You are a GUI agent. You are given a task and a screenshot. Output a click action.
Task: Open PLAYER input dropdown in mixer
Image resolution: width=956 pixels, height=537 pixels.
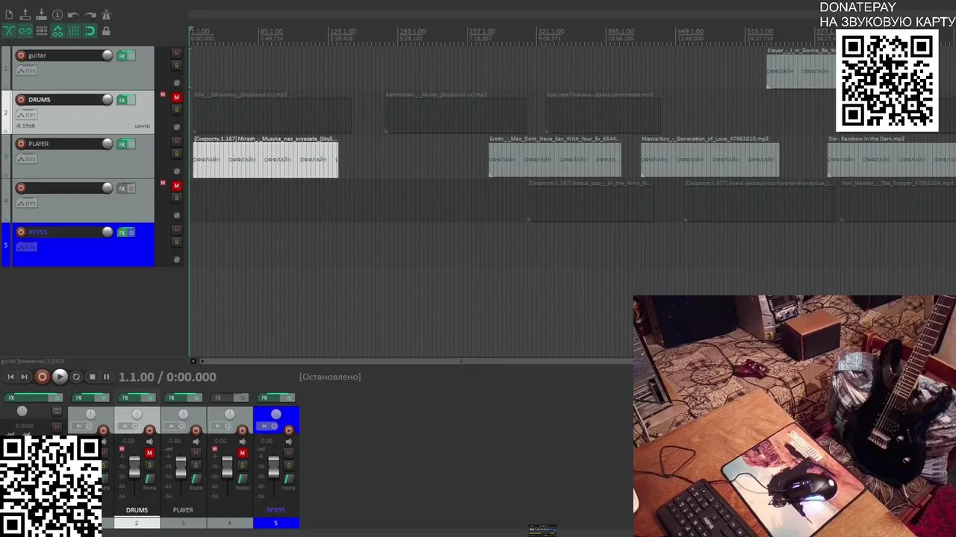175,426
